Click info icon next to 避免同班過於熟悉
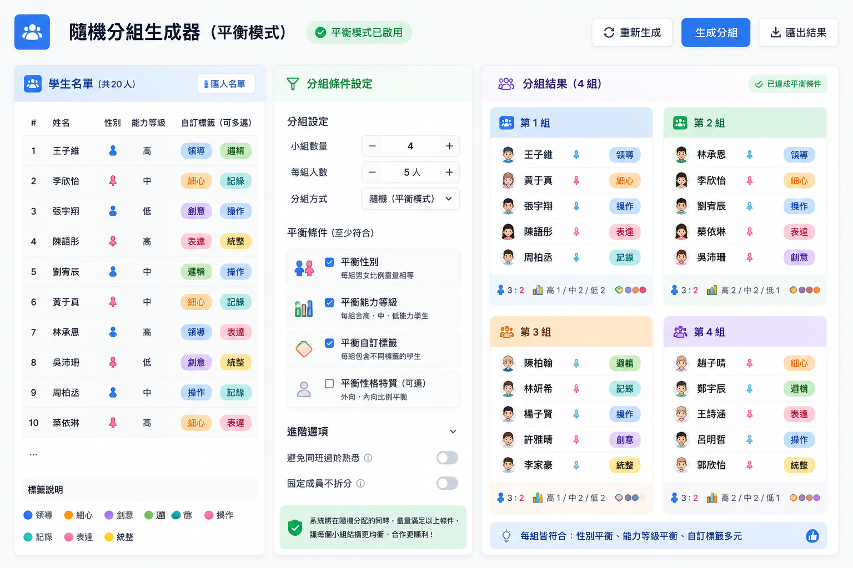The image size is (853, 568). (368, 458)
